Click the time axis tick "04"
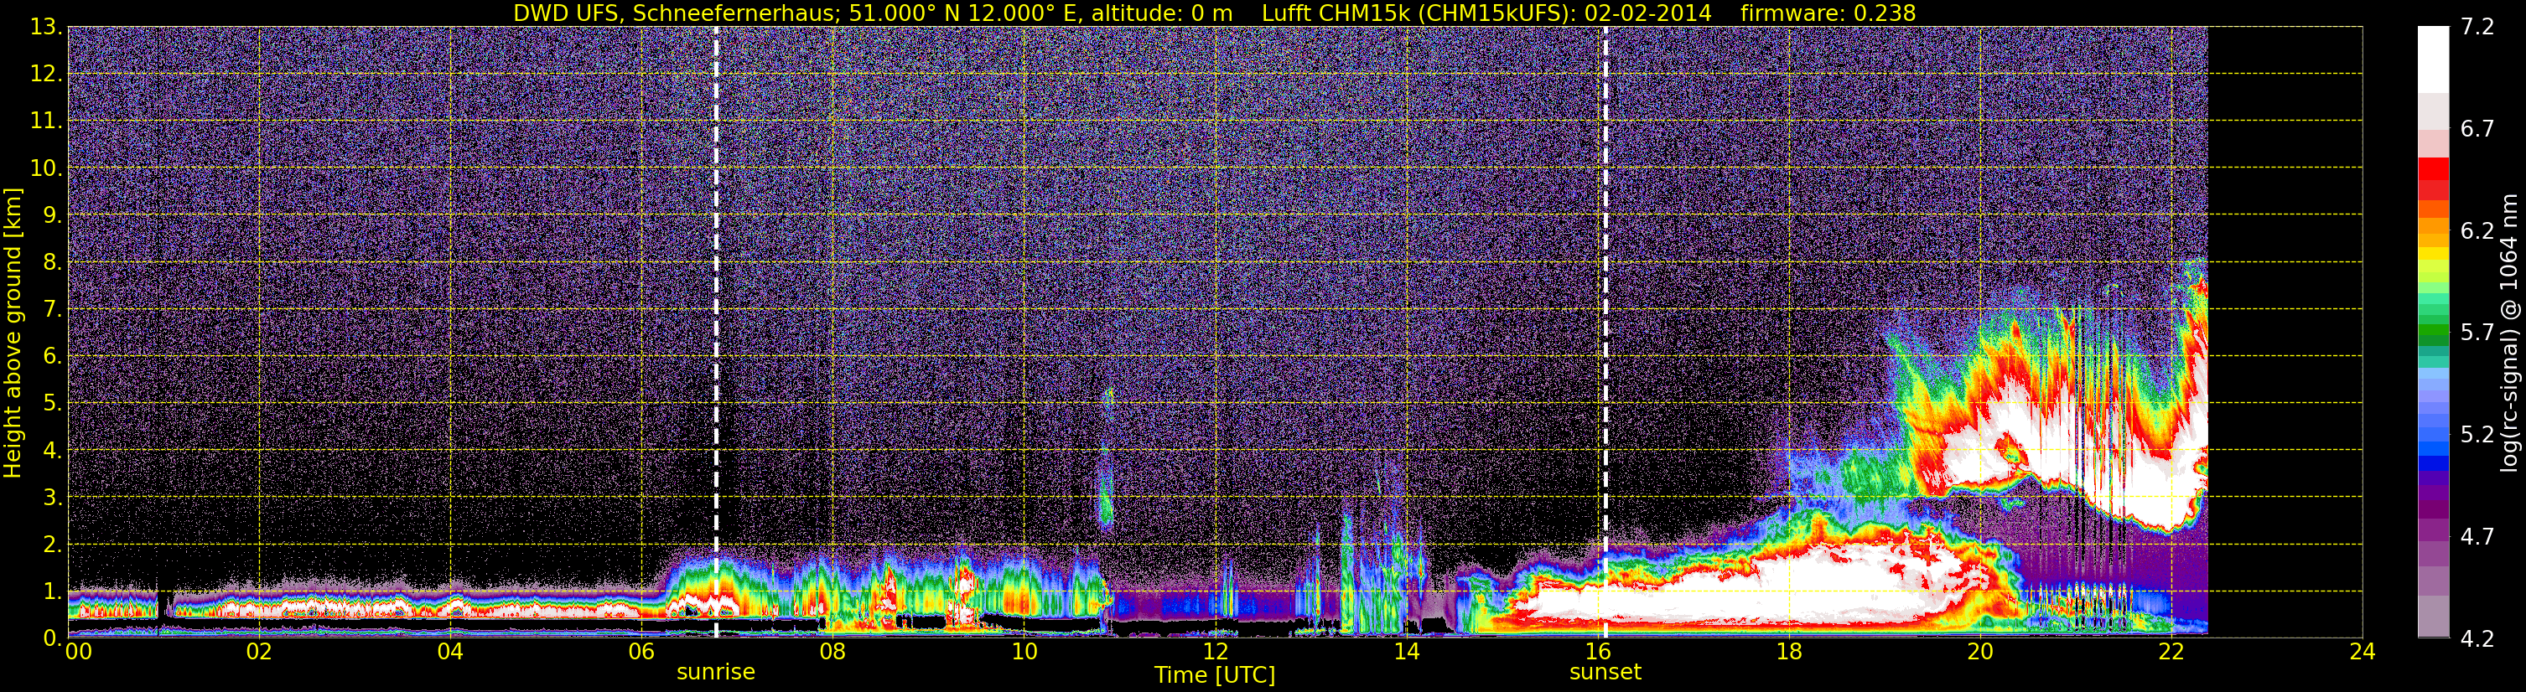 [x=450, y=651]
